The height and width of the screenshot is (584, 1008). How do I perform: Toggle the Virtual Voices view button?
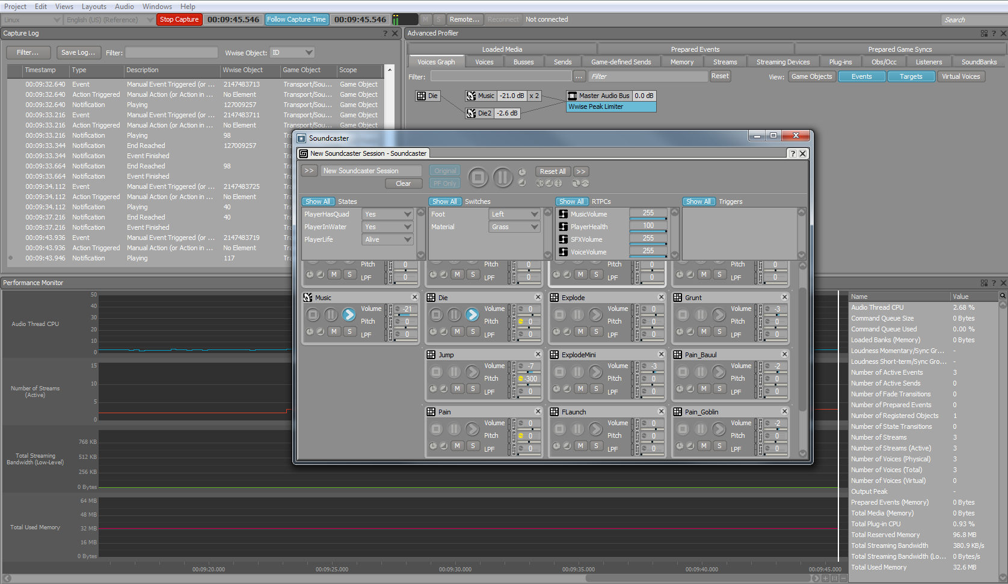tap(961, 76)
